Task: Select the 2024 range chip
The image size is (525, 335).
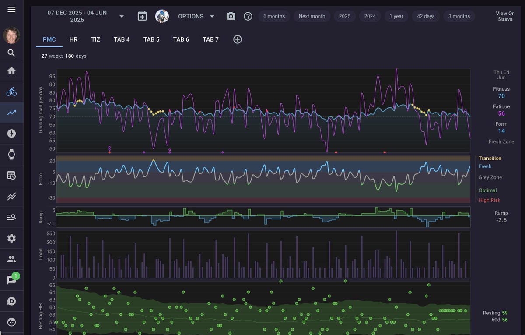Action: (370, 16)
